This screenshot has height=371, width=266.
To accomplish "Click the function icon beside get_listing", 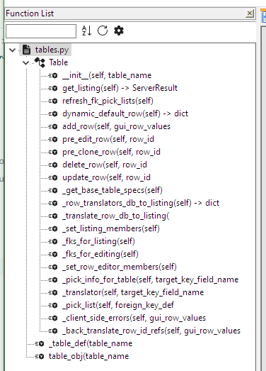I will 53,88.
